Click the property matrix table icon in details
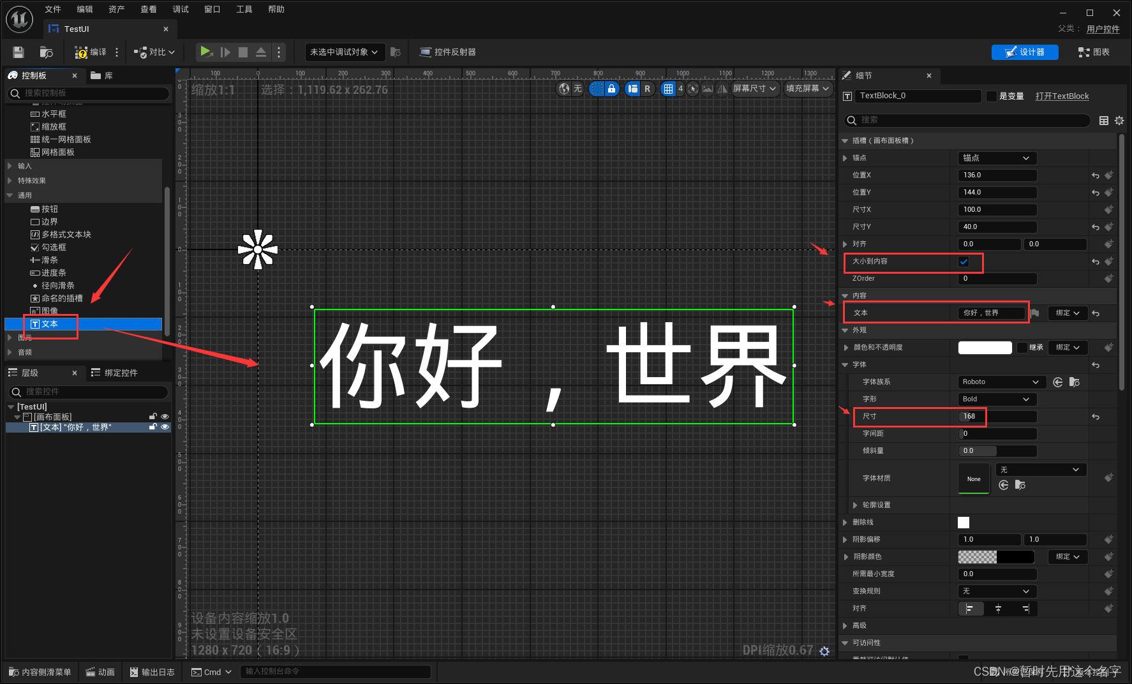 coord(1104,121)
